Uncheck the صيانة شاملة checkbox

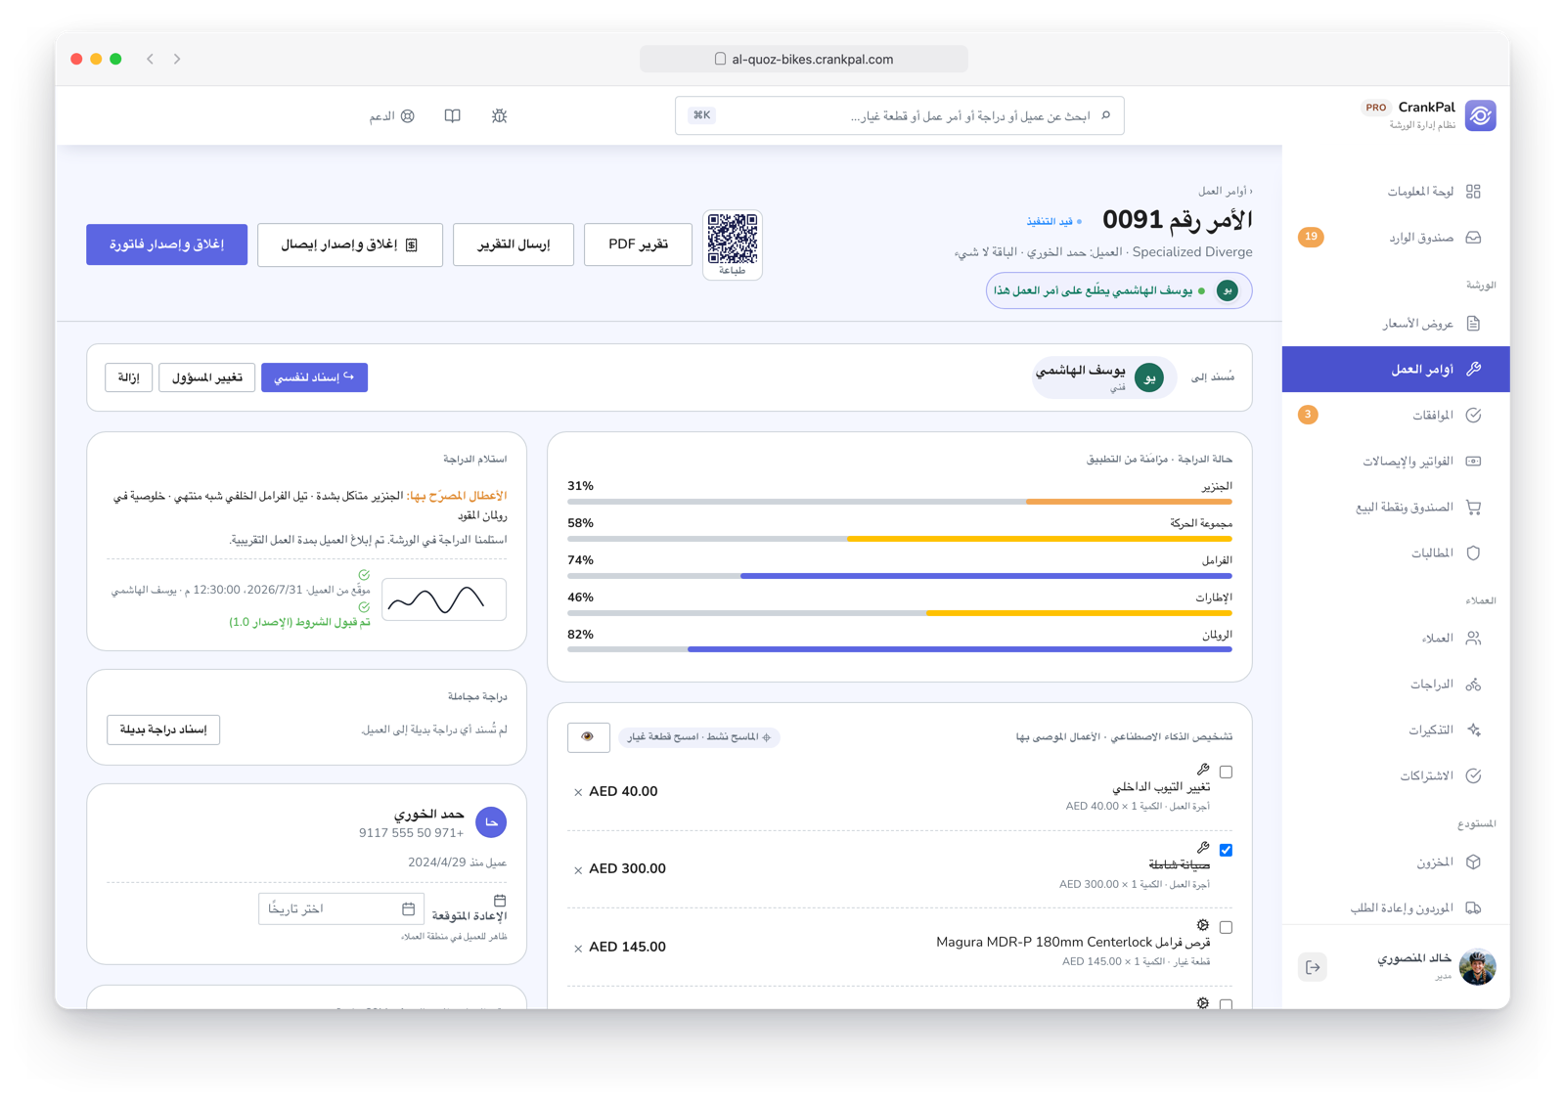(x=1226, y=850)
